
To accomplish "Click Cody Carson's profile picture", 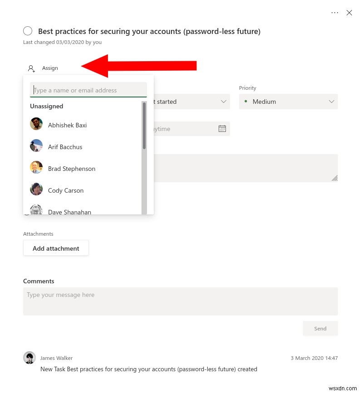I will (36, 189).
